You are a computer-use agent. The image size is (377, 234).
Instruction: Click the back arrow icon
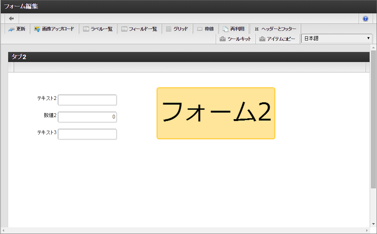(12, 19)
